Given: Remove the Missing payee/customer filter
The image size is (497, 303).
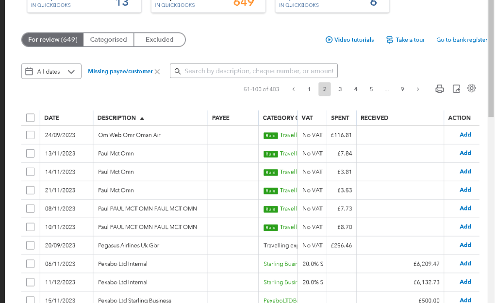Looking at the screenshot, I should coord(157,72).
